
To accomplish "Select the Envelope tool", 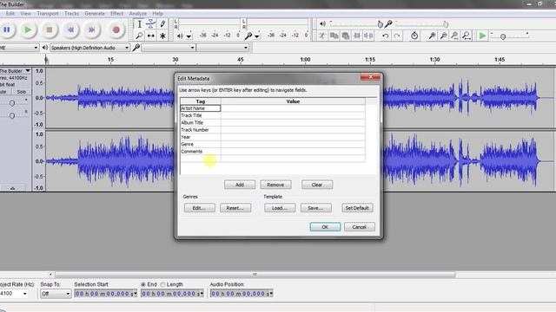I will pyautogui.click(x=150, y=24).
